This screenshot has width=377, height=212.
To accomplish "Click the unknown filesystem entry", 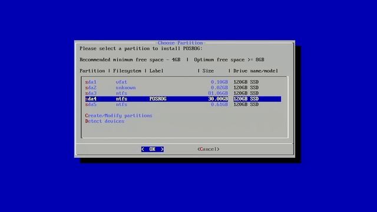I will coord(125,88).
